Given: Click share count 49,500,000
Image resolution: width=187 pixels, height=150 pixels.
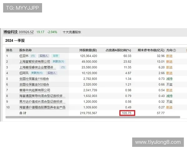Looking at the screenshot, I should tap(89, 62).
